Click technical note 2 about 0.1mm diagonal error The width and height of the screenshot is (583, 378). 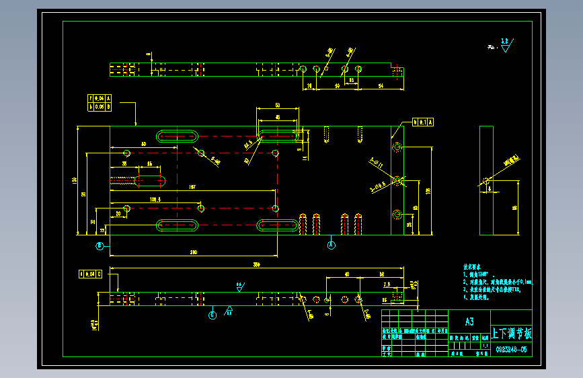(x=498, y=282)
